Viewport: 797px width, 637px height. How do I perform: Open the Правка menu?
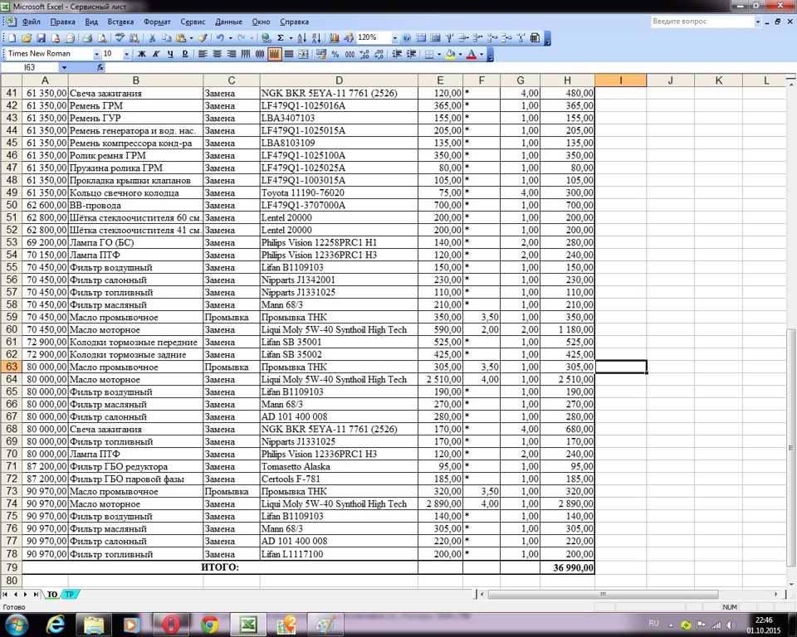tap(62, 22)
